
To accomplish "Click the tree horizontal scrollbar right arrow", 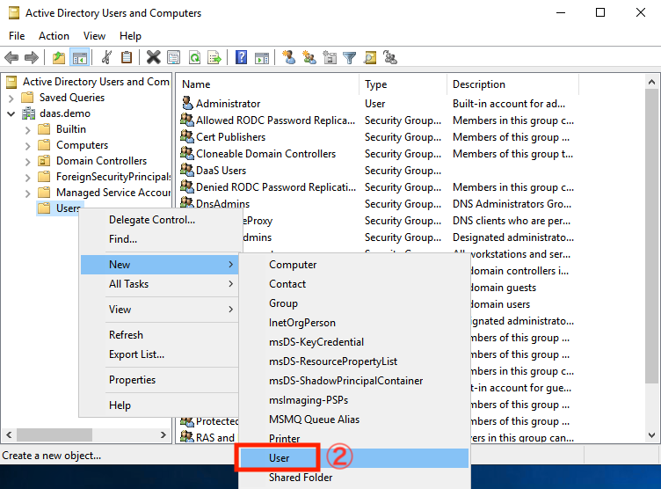I will click(163, 434).
